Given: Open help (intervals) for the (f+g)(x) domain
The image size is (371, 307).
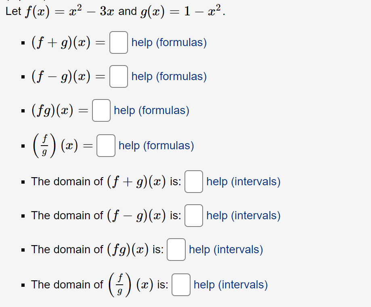Looking at the screenshot, I should tap(243, 182).
